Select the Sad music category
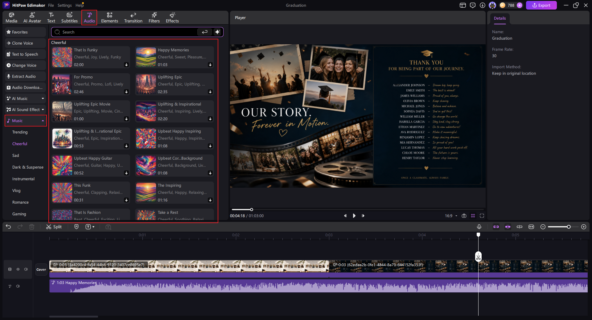592x320 pixels. (16, 155)
